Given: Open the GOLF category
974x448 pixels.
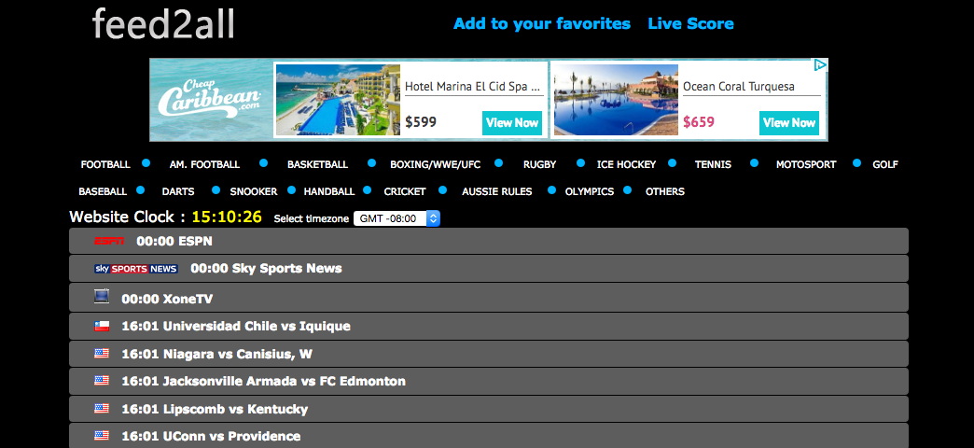Looking at the screenshot, I should click(885, 164).
